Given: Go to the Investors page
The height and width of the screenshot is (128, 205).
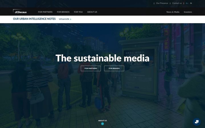Looking at the screenshot, I should [188, 12].
